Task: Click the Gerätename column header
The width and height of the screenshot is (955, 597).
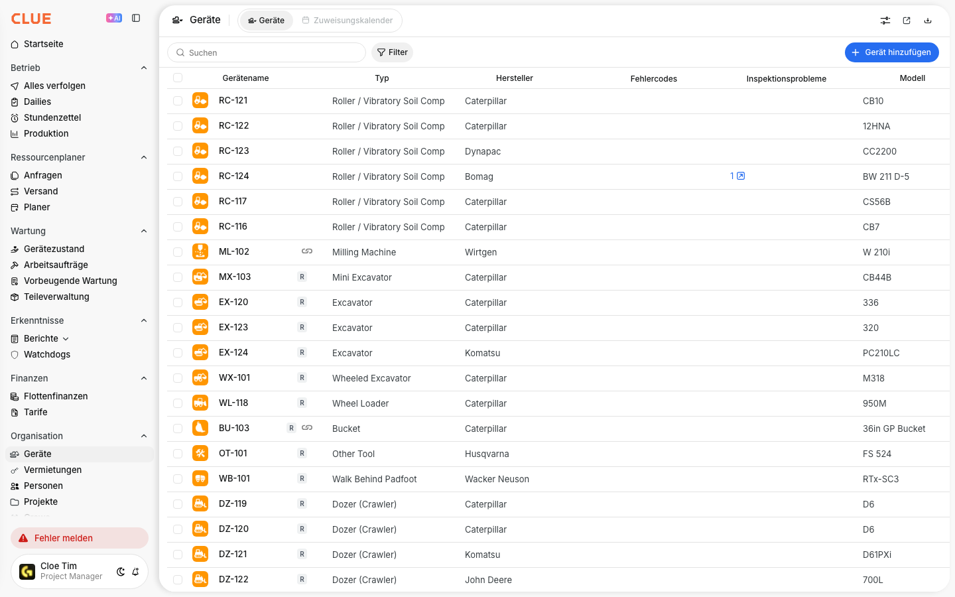Action: [x=245, y=78]
